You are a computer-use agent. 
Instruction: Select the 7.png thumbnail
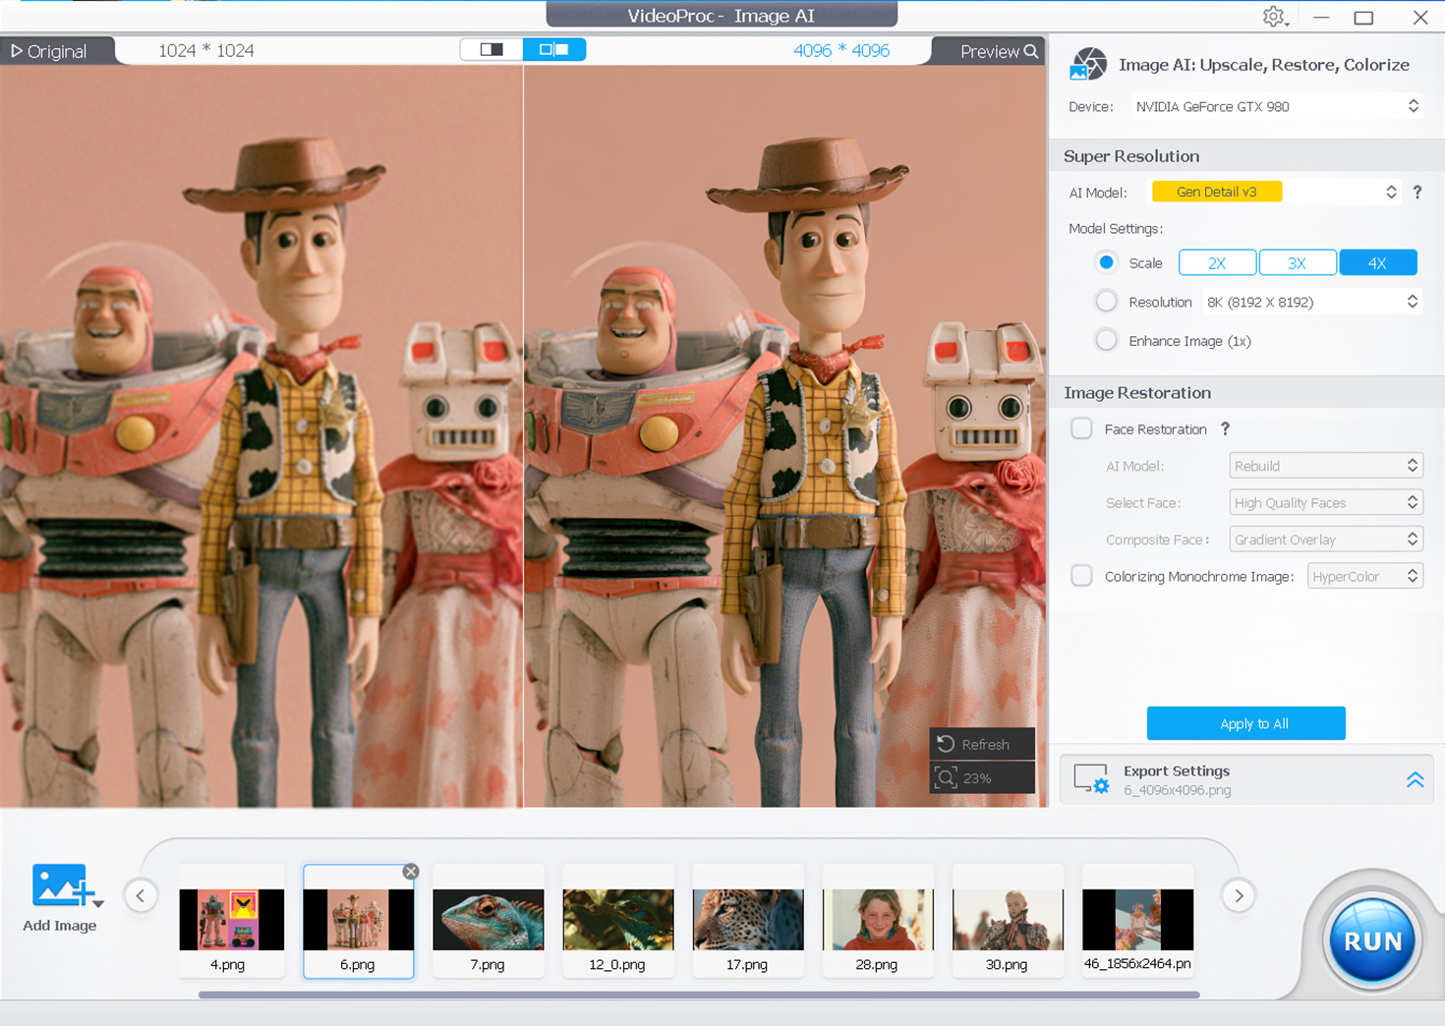click(489, 921)
